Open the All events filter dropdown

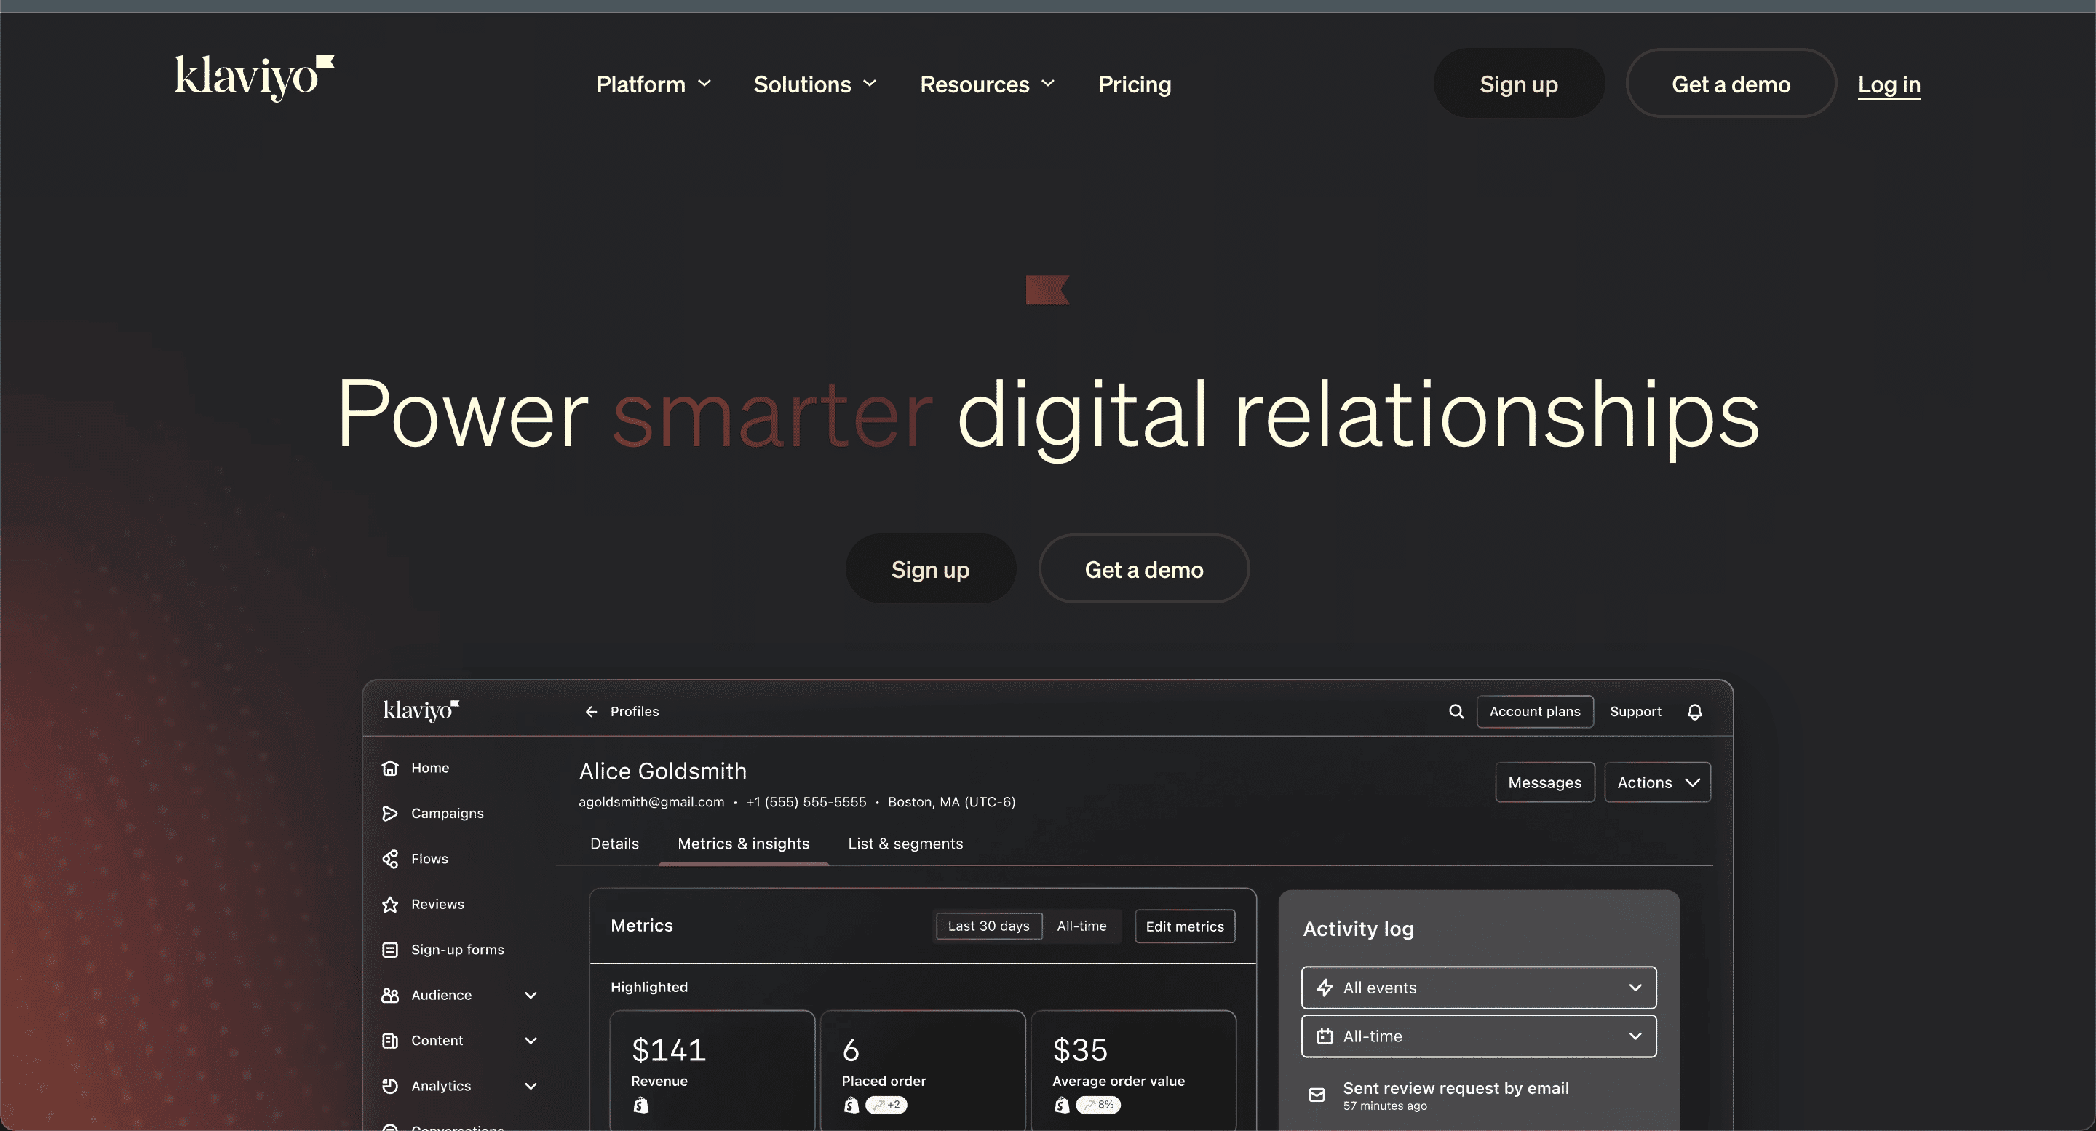coord(1478,988)
